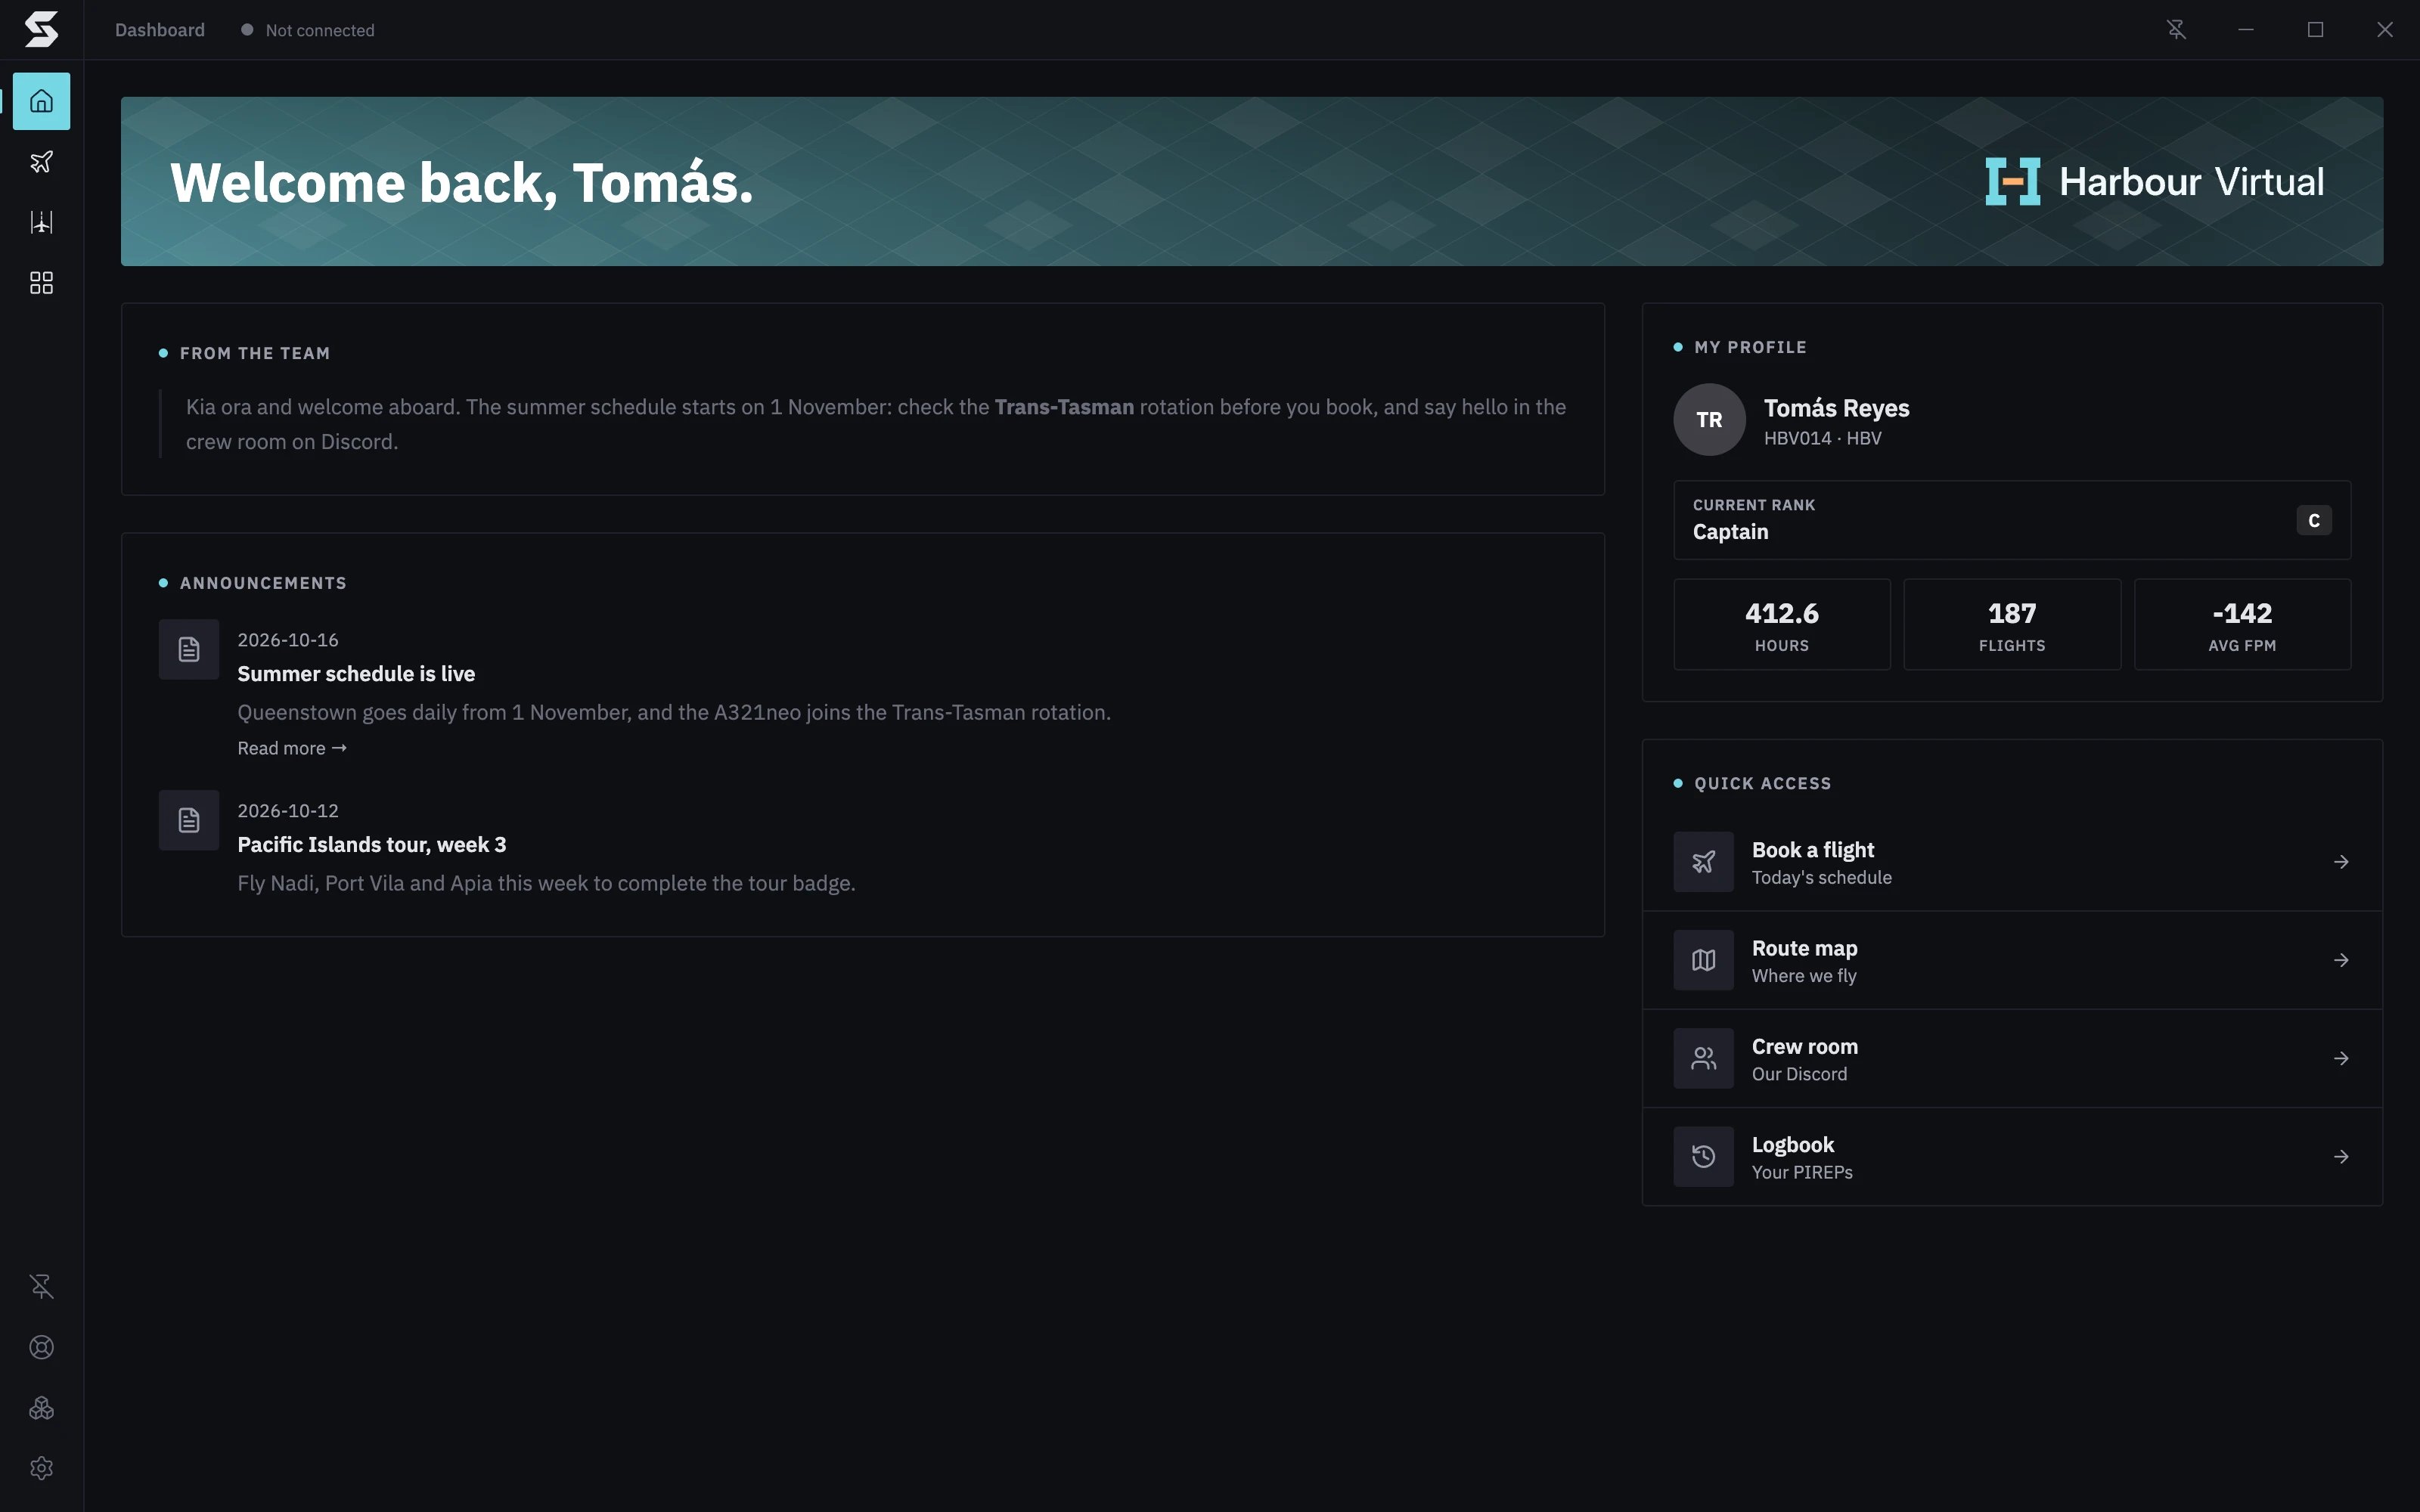Screen dimensions: 2420x1512
Task: Follow the Read more link
Action: pos(292,748)
